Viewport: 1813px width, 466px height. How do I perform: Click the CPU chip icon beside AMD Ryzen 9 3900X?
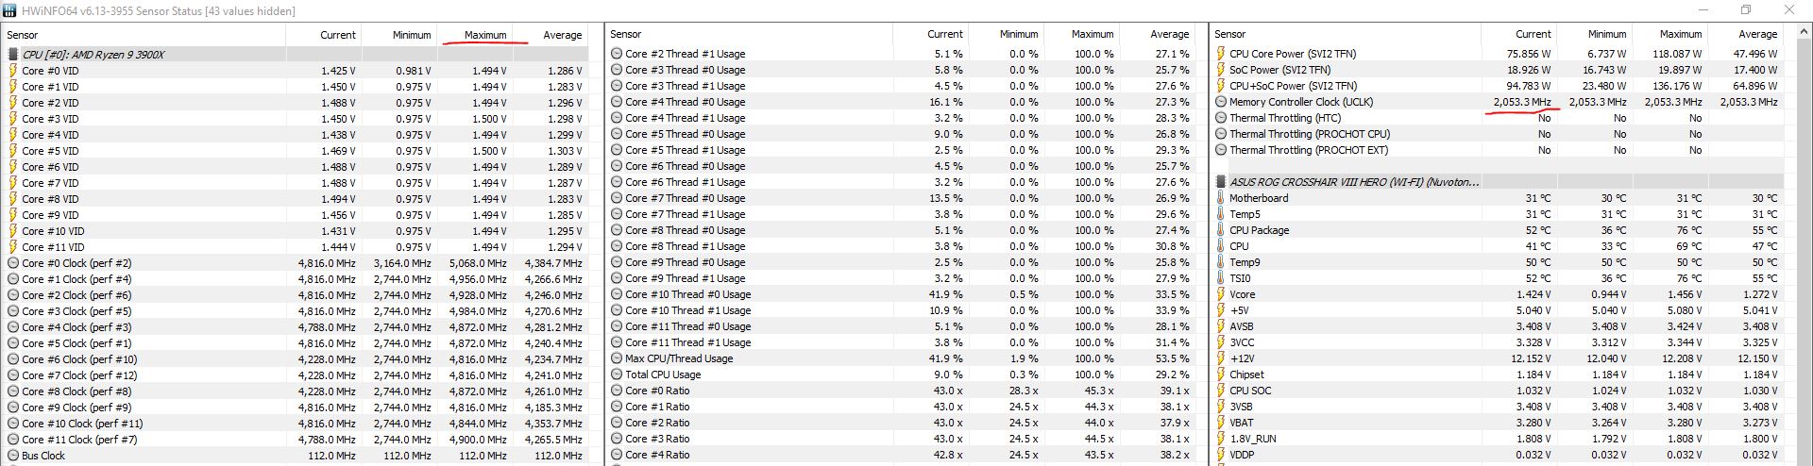pyautogui.click(x=13, y=55)
